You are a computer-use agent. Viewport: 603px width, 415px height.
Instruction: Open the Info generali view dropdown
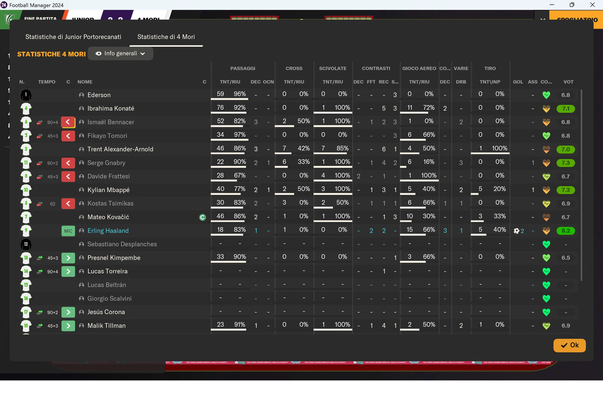(x=120, y=53)
